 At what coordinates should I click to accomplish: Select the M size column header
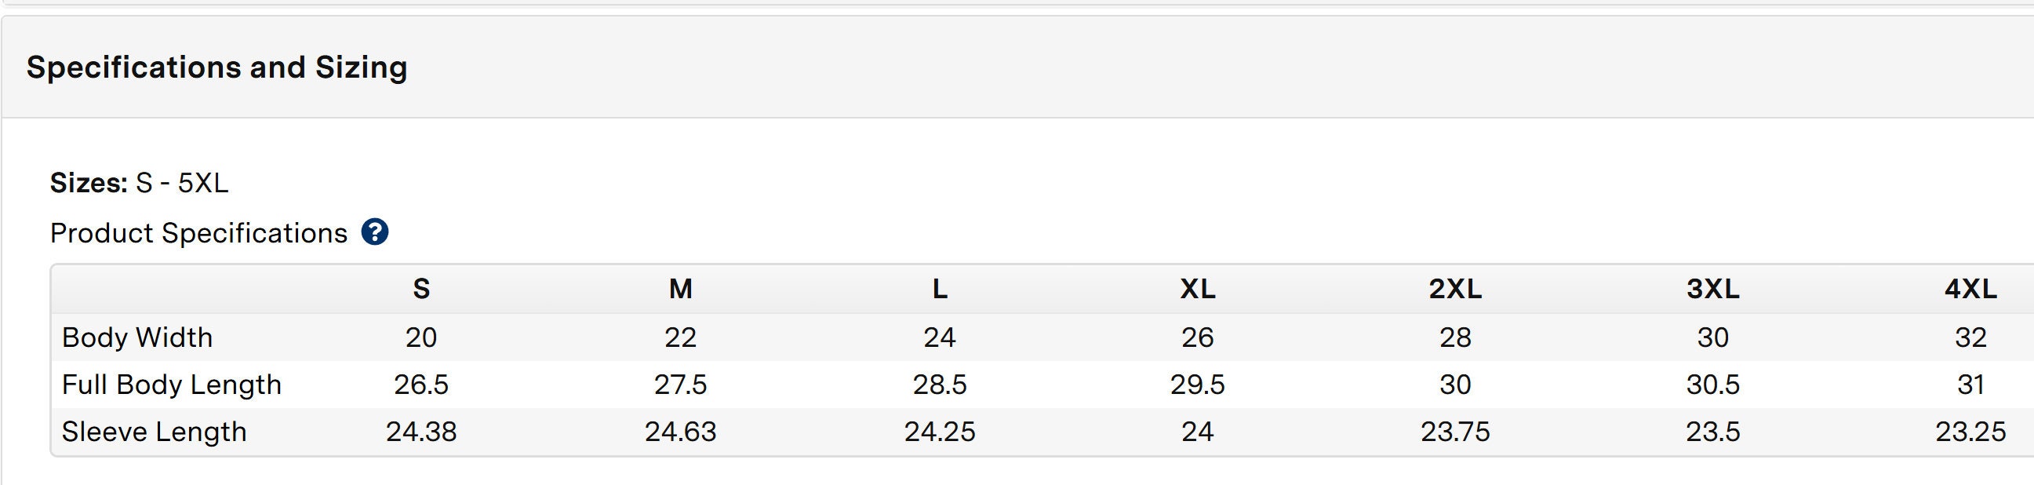681,289
